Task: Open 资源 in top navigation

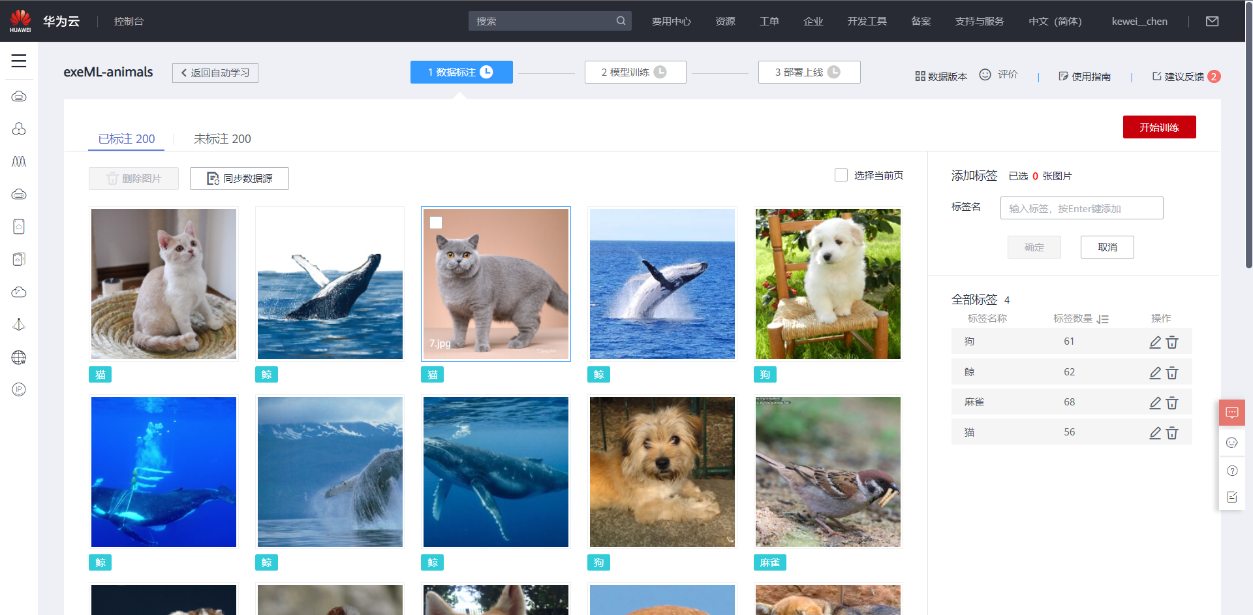Action: coord(725,21)
